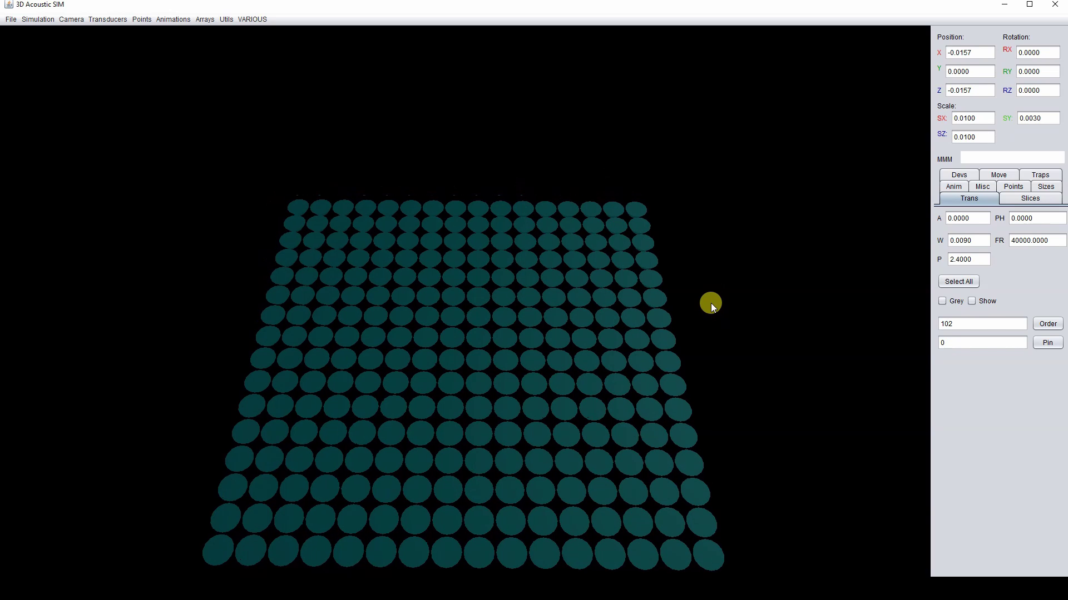Open the Move panel
Viewport: 1068px width, 600px height.
pyautogui.click(x=999, y=174)
